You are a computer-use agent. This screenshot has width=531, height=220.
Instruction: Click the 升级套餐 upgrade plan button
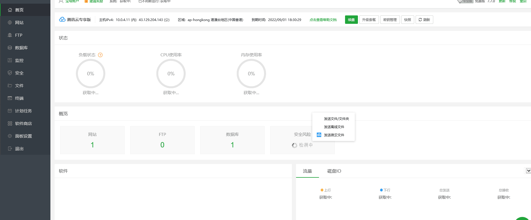[x=369, y=20]
